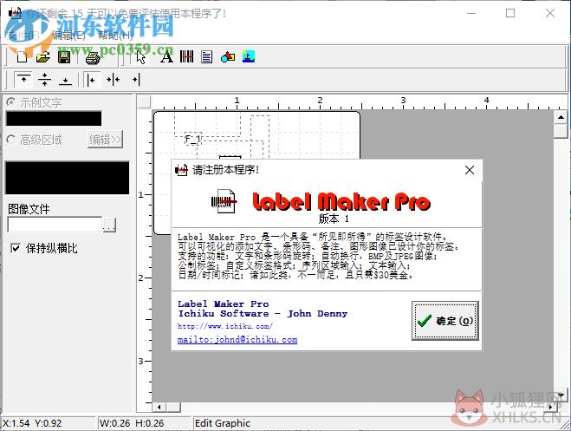
Task: Save the label with floppy icon
Action: (64, 57)
